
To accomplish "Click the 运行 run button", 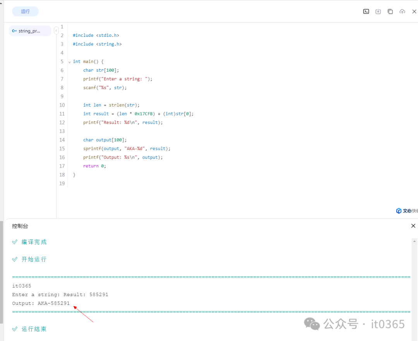I will tap(25, 12).
